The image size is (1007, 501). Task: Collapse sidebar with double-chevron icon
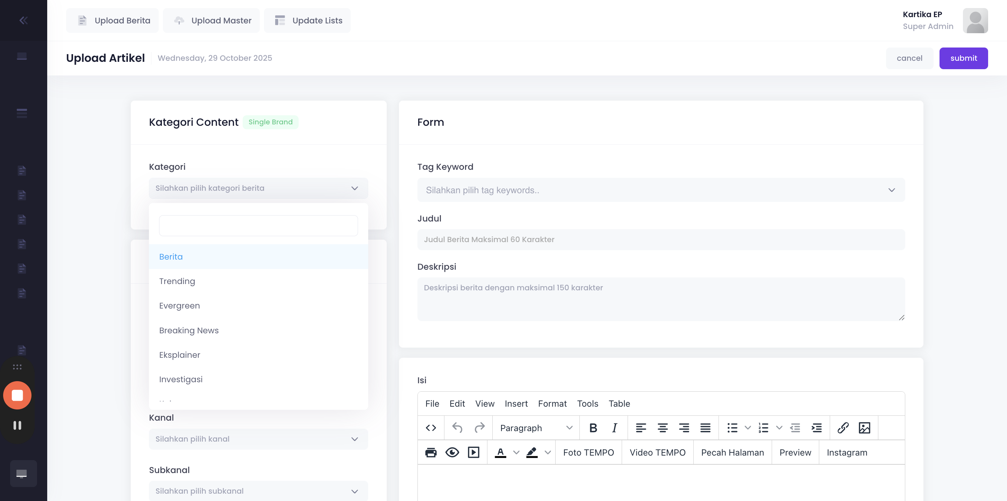[23, 20]
